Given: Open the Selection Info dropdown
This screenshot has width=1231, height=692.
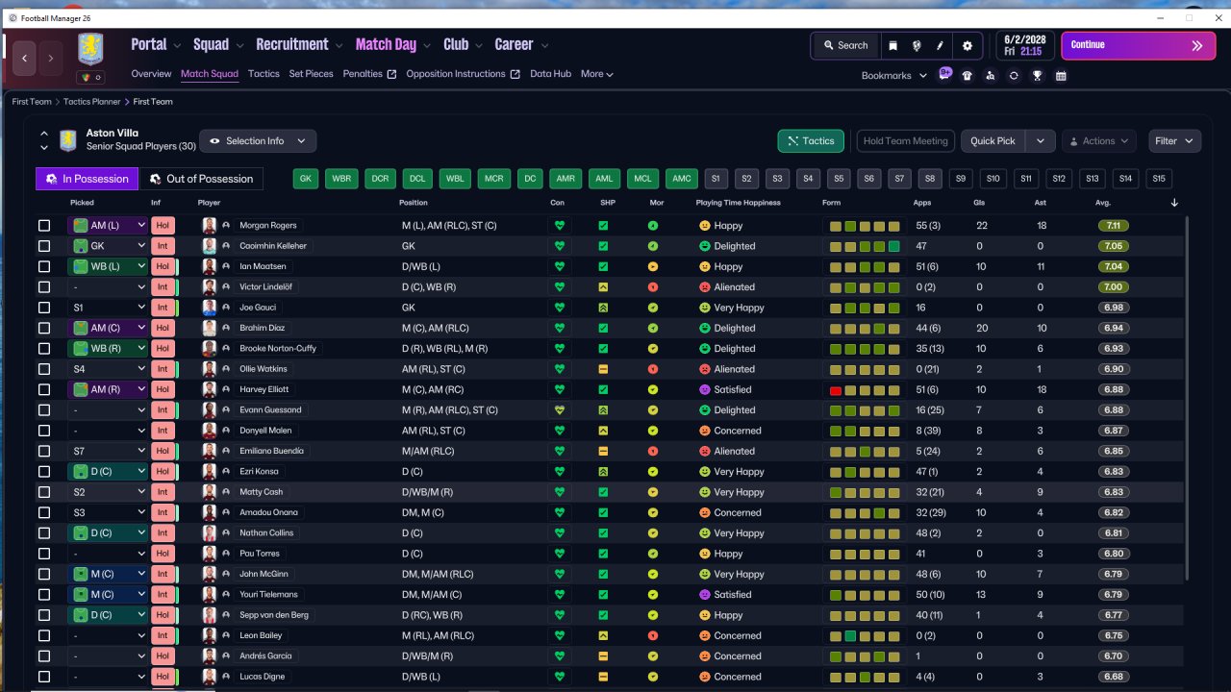Looking at the screenshot, I should click(x=258, y=141).
